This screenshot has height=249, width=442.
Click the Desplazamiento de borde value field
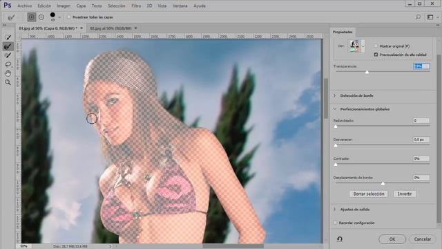pyautogui.click(x=421, y=178)
